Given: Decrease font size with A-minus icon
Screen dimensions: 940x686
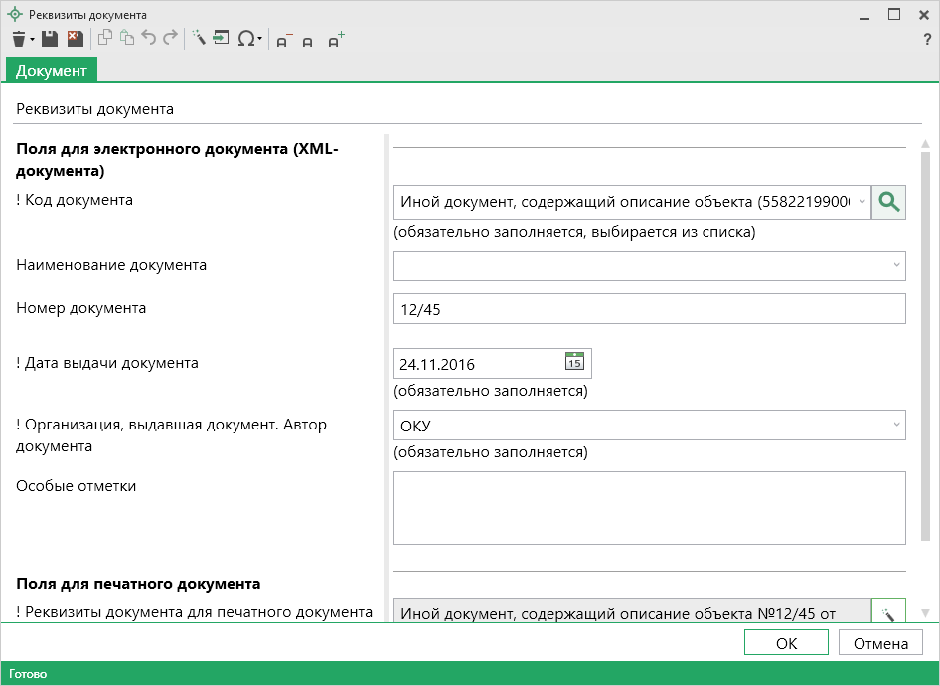Looking at the screenshot, I should point(284,40).
